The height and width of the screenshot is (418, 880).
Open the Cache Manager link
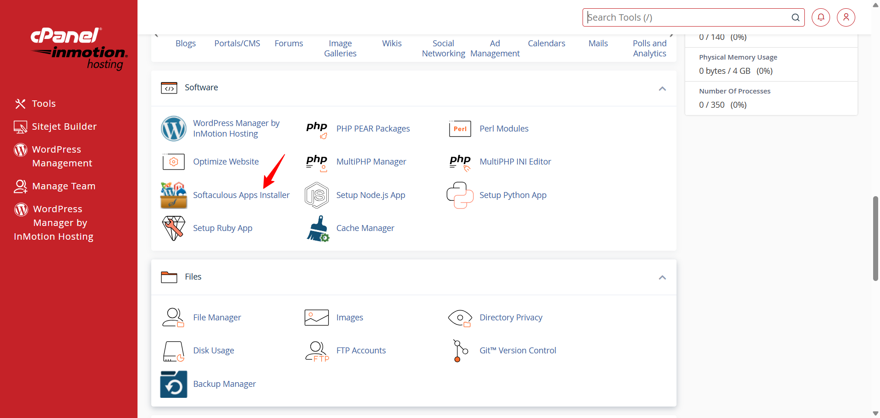[365, 228]
